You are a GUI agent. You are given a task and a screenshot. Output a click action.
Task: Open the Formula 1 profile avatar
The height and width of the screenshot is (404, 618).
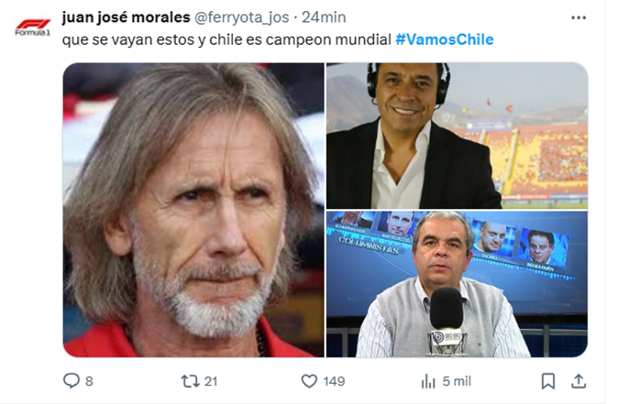(x=33, y=27)
